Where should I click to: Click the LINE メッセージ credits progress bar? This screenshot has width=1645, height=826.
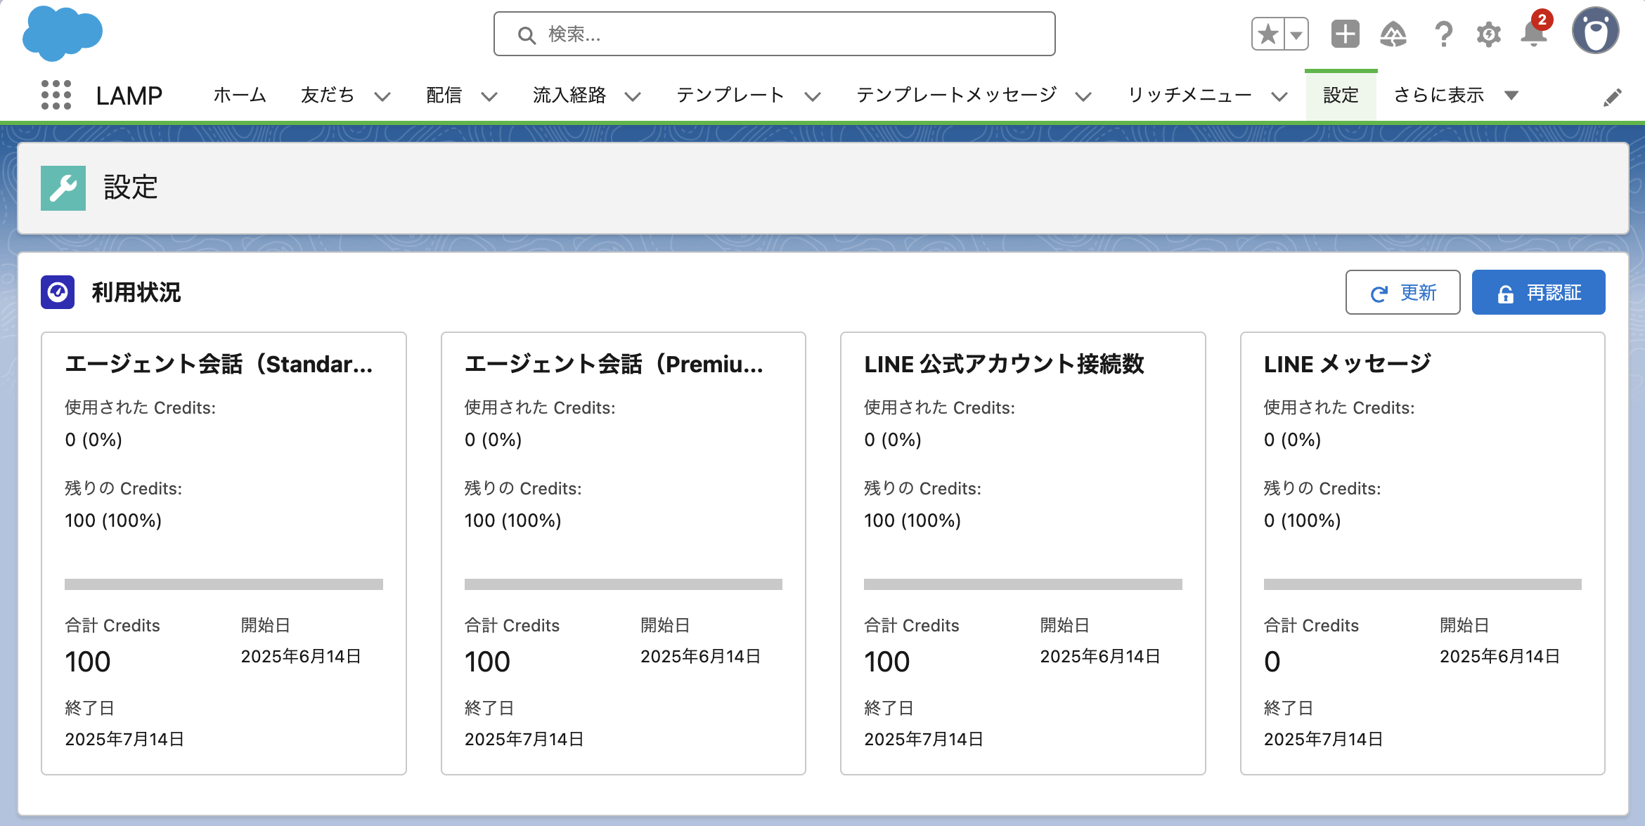coord(1422,584)
